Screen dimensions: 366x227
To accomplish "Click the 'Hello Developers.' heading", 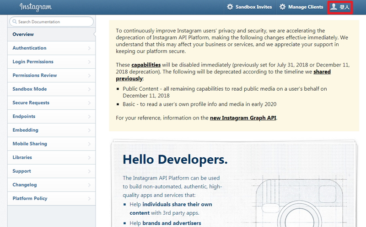I will (x=175, y=160).
